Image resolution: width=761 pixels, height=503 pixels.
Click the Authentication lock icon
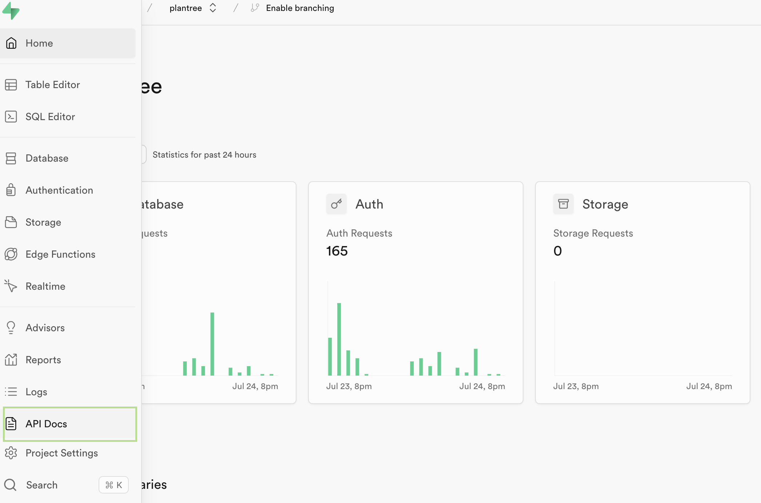tap(11, 190)
